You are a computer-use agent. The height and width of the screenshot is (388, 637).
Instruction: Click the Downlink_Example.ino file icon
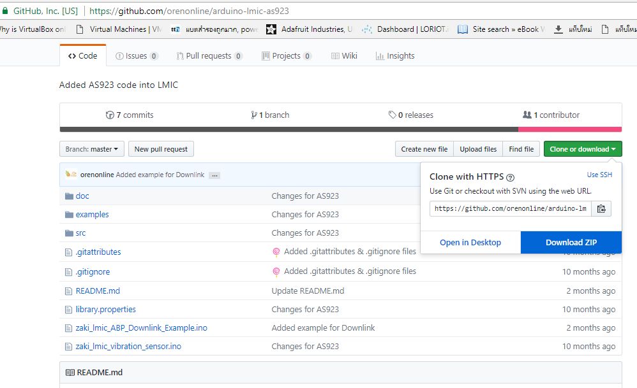point(69,328)
